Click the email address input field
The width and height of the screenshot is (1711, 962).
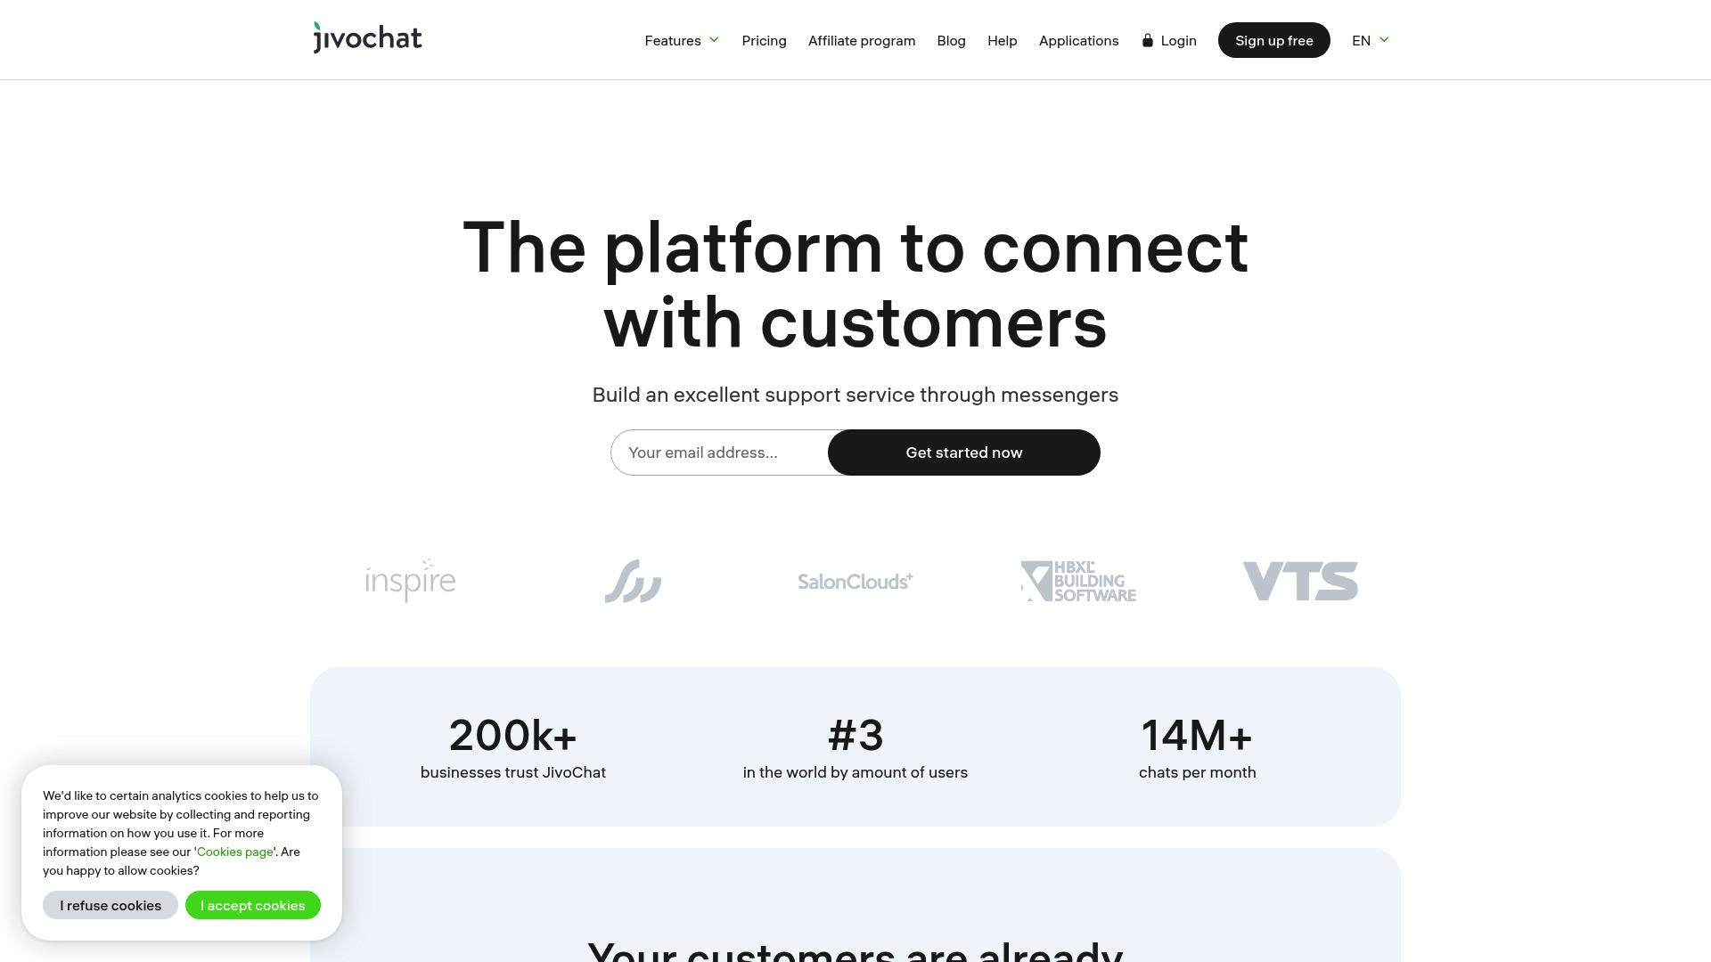coord(718,452)
